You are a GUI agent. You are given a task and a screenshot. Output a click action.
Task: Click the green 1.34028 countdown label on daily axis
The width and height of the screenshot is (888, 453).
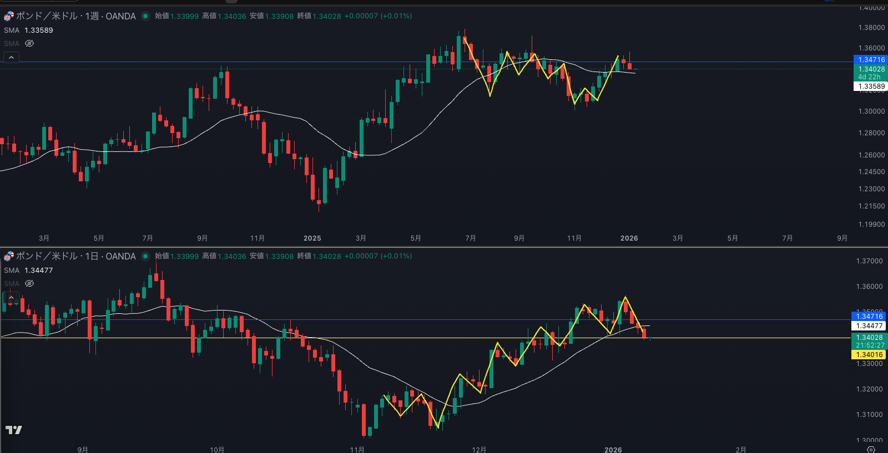point(869,341)
